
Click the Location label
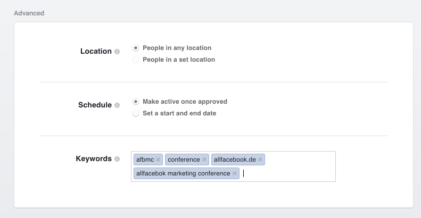coord(96,51)
